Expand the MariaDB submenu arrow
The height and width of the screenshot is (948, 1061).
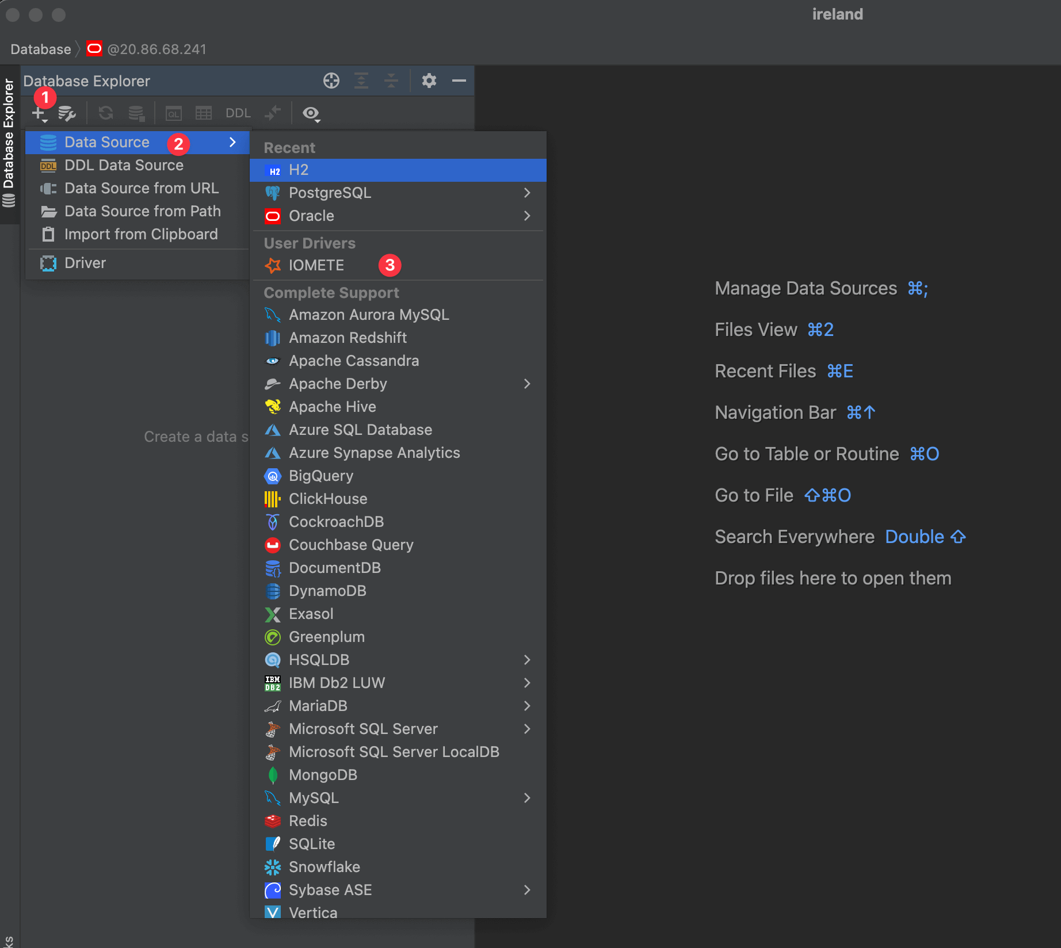[x=527, y=706]
